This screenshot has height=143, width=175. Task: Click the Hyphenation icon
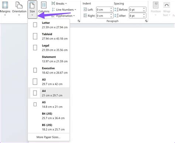(53, 16)
